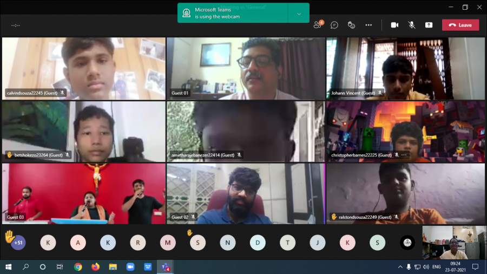Click the Microsoft Teams webcam notification banner
Image resolution: width=487 pixels, height=274 pixels.
(x=233, y=13)
